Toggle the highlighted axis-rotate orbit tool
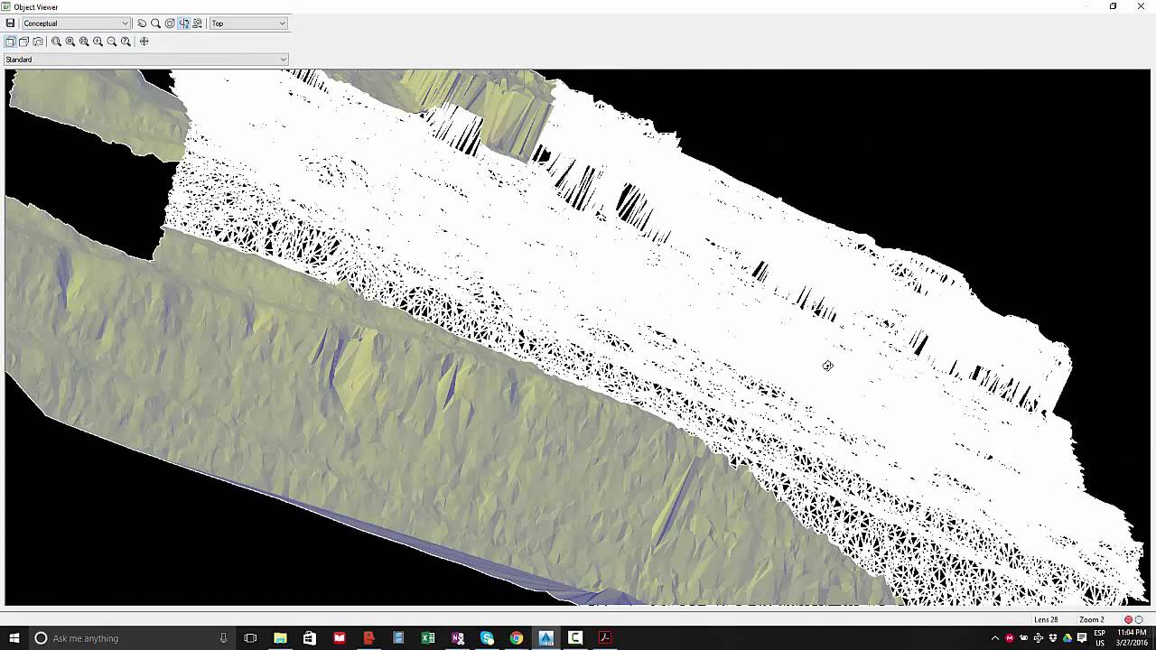Viewport: 1156px width, 650px height. coord(183,23)
